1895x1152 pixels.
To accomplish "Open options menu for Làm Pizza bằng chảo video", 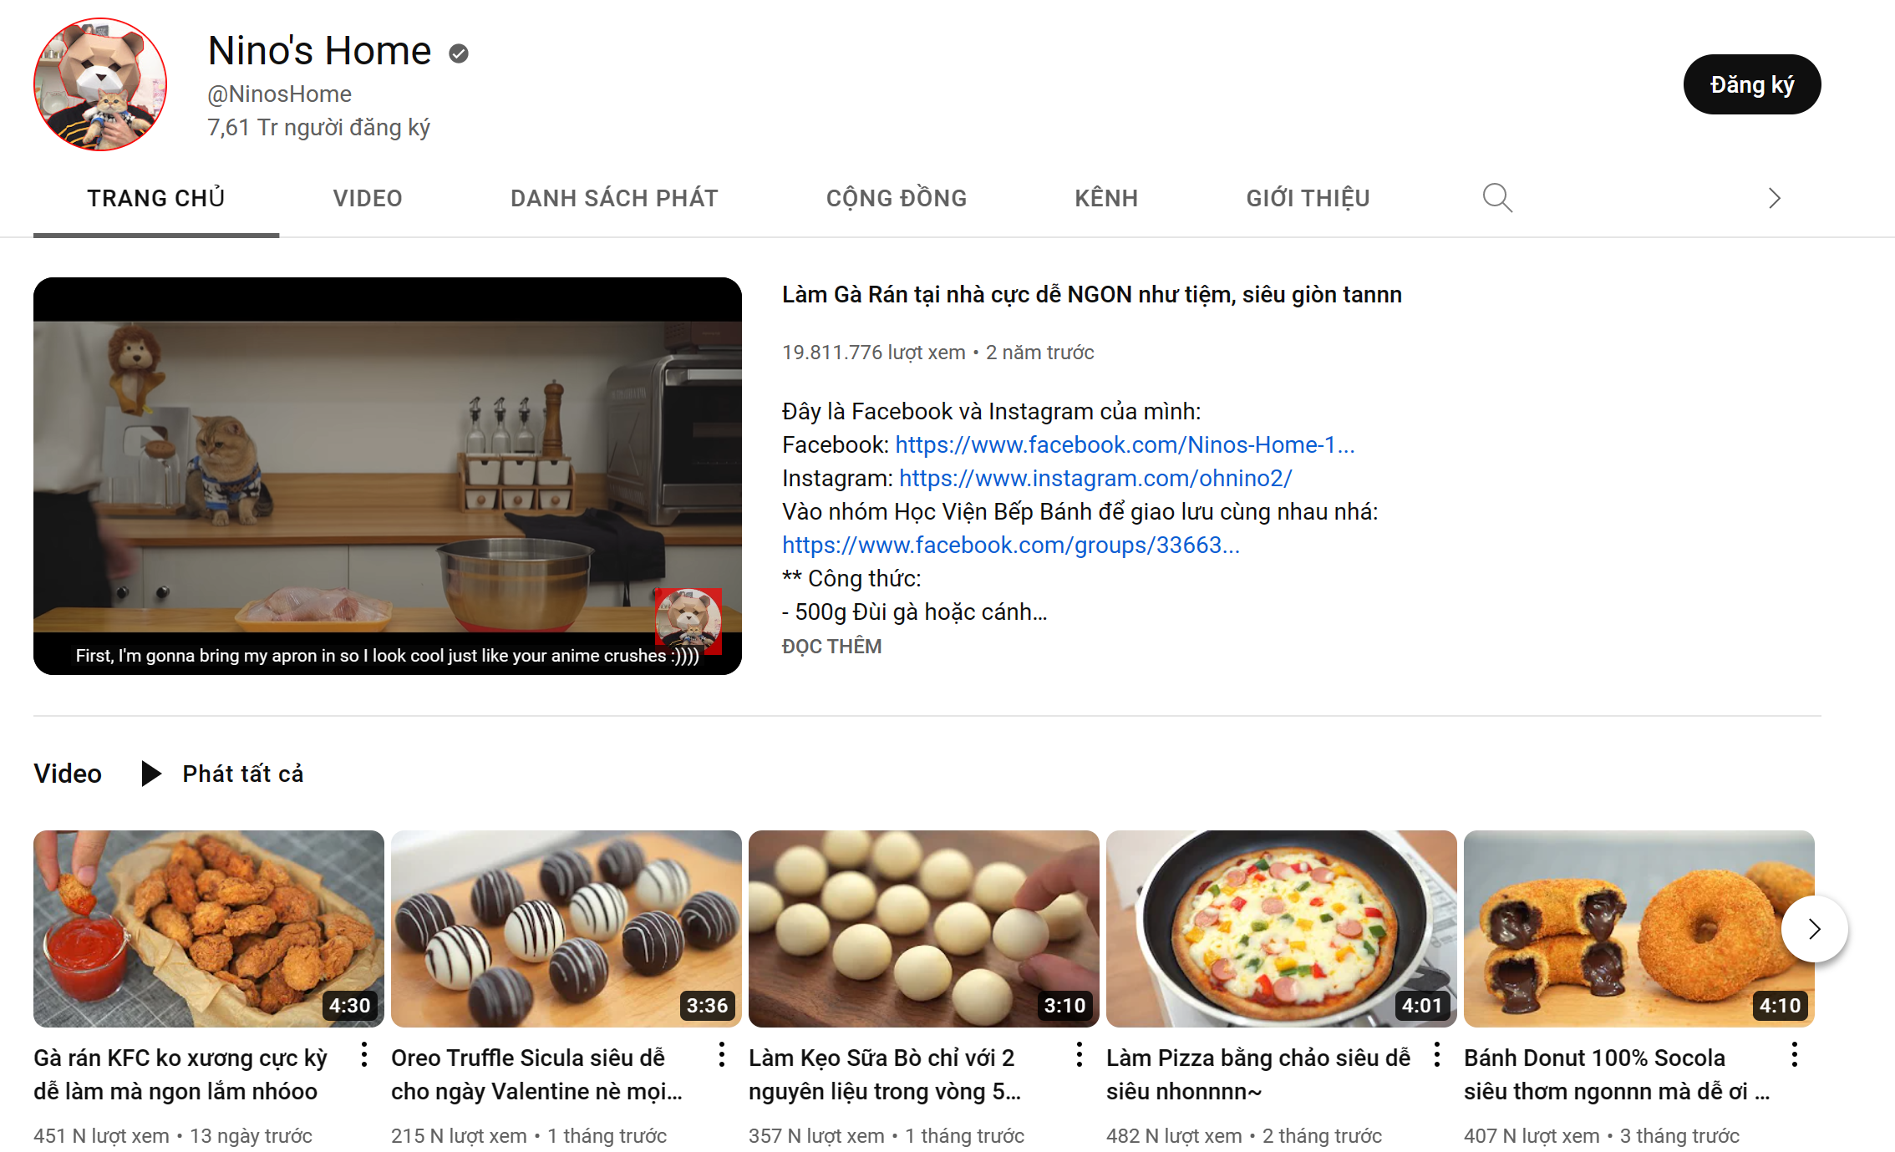I will click(1437, 1055).
